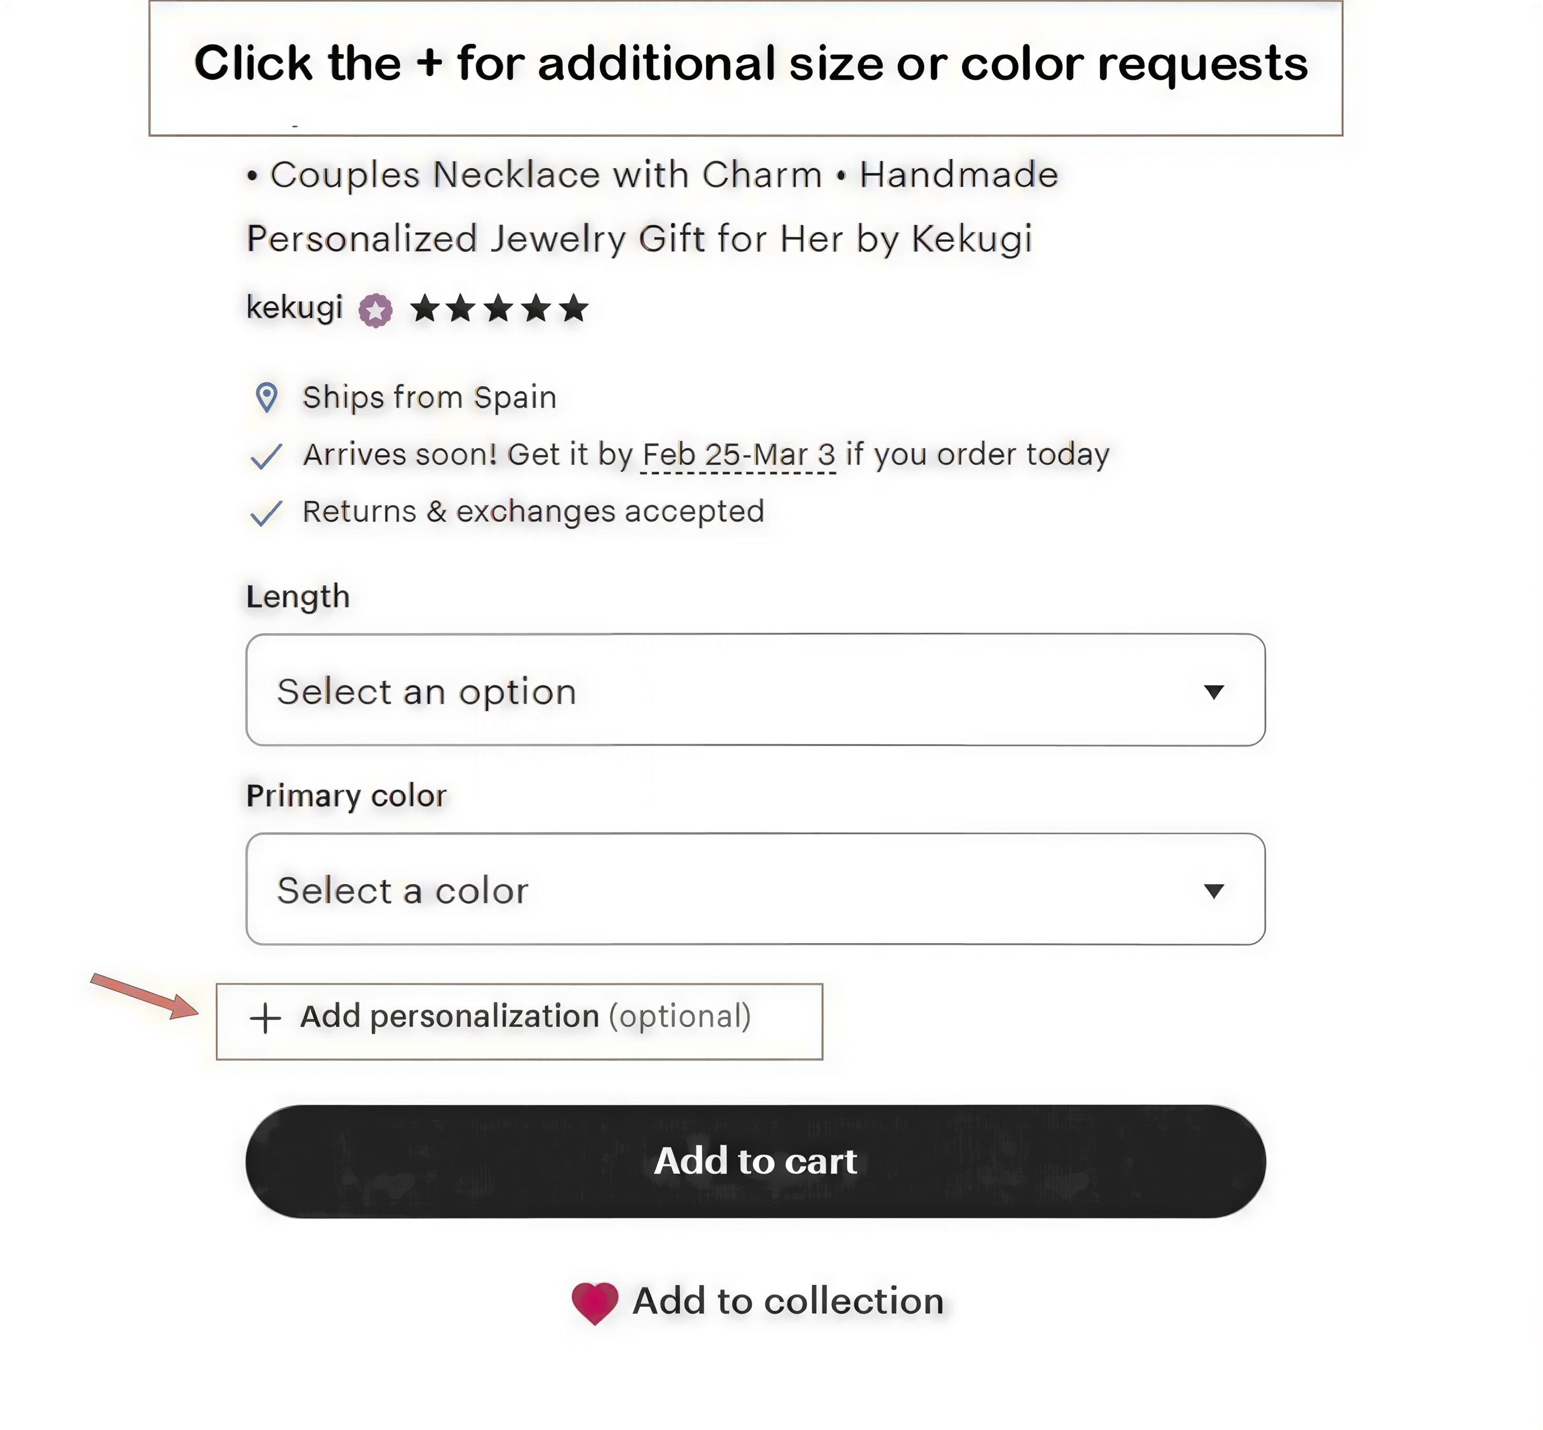Viewport: 1543px width, 1430px height.
Task: Click the five-star rating
Action: click(x=499, y=309)
